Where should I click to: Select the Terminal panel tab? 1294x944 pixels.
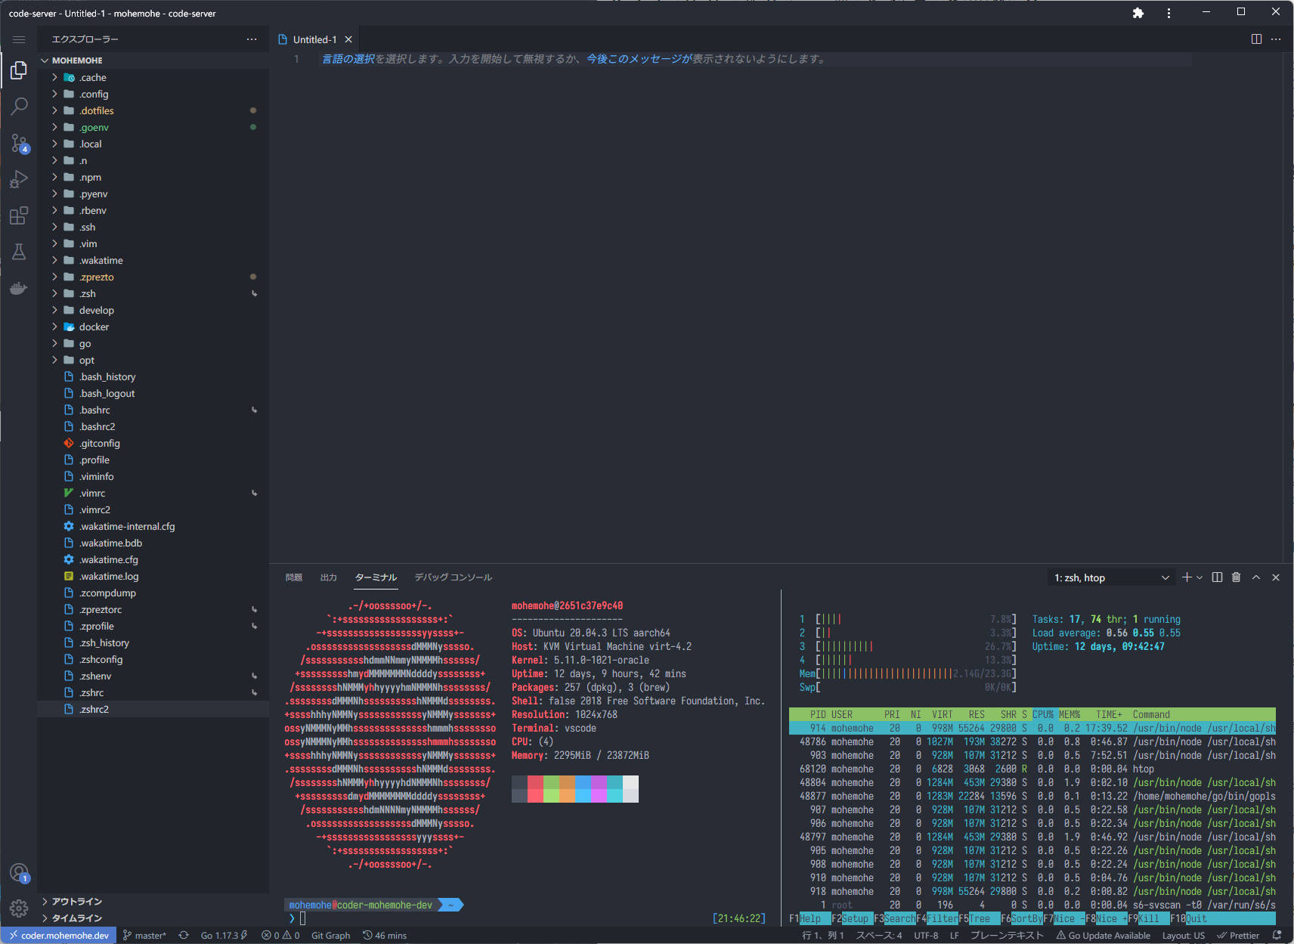[376, 577]
